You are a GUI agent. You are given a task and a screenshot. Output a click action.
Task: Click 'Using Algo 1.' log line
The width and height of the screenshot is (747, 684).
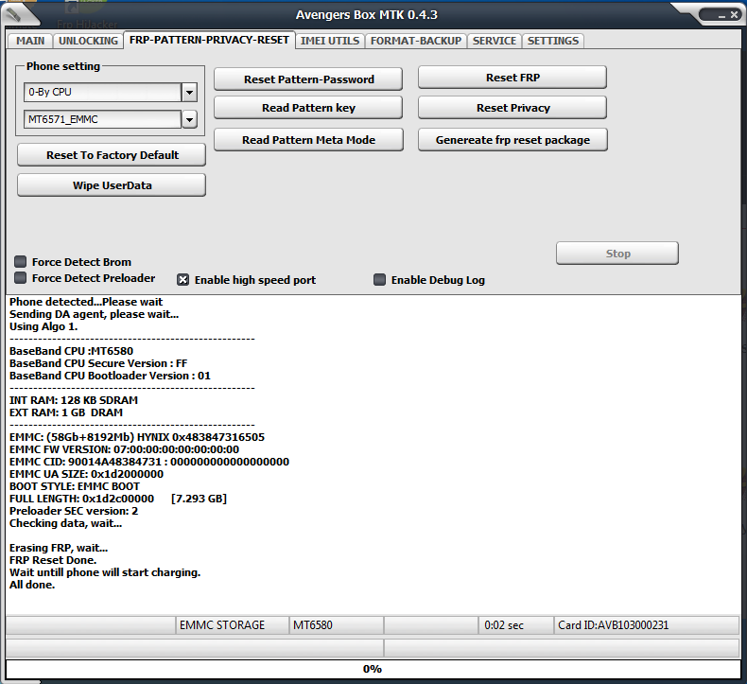tap(43, 326)
